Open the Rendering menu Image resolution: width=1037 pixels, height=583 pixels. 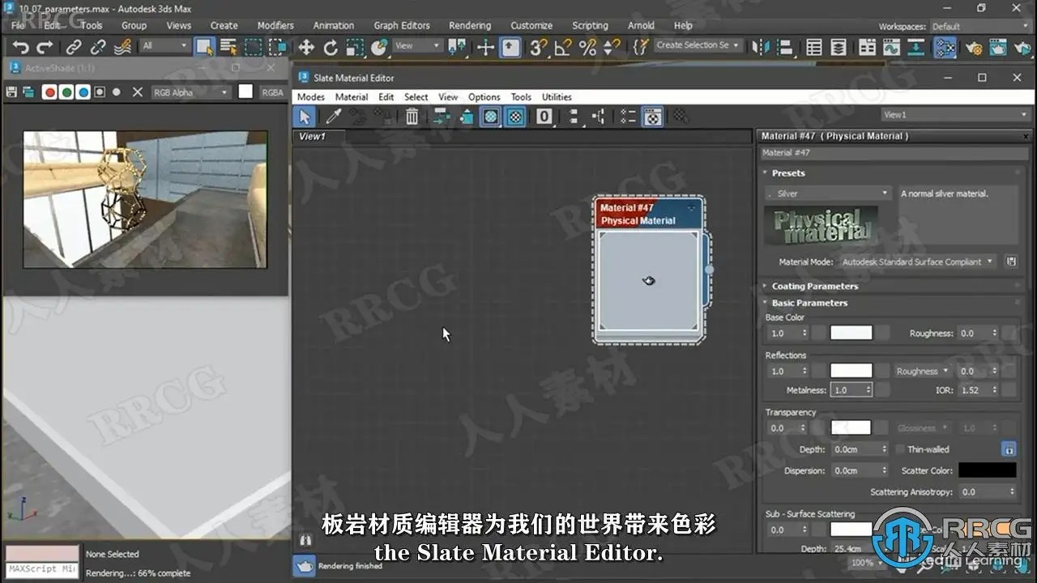click(470, 26)
